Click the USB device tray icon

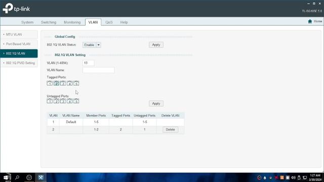pos(299,177)
